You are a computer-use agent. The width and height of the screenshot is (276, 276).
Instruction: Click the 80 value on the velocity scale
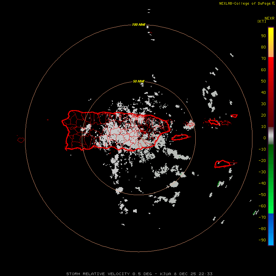click(263, 47)
